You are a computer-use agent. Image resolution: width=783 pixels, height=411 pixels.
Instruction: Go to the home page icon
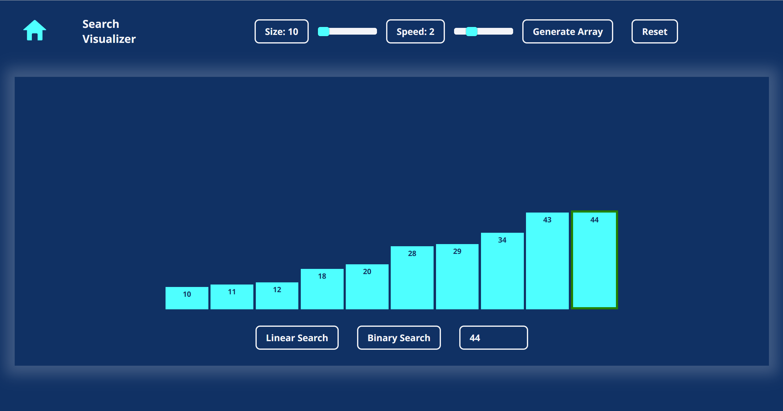coord(35,30)
